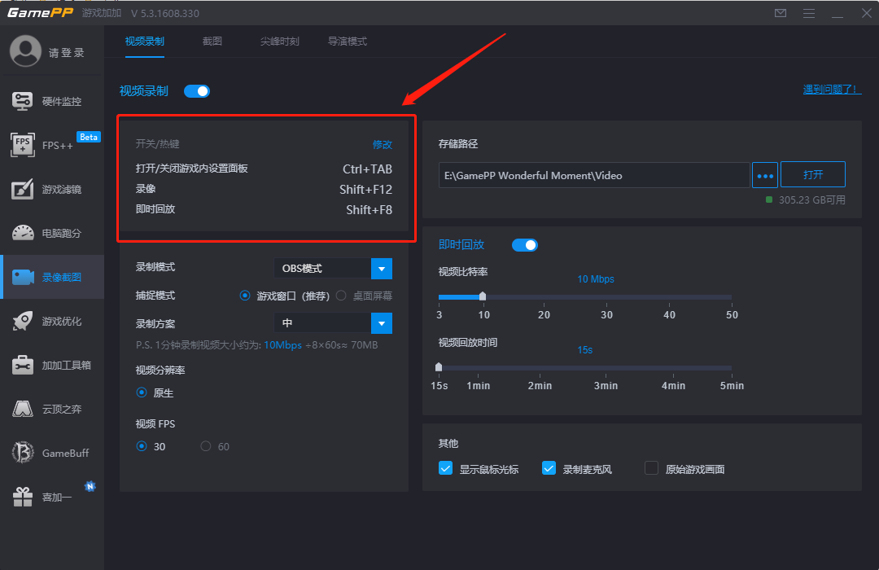Image resolution: width=879 pixels, height=570 pixels.
Task: Check 原始游戏画面 checkbox
Action: click(651, 468)
